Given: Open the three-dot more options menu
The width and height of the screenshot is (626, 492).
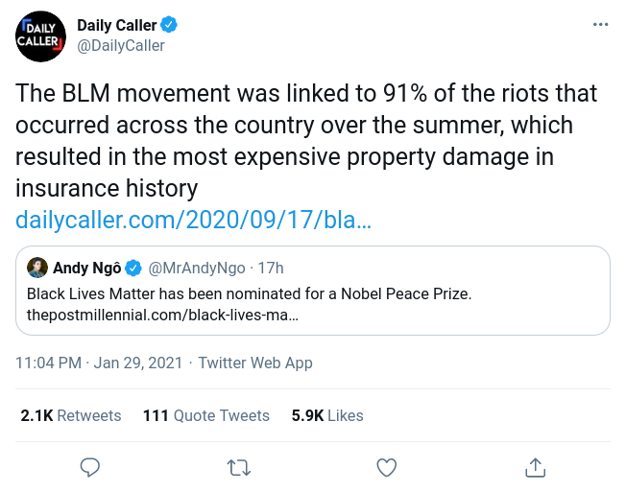Looking at the screenshot, I should [600, 24].
